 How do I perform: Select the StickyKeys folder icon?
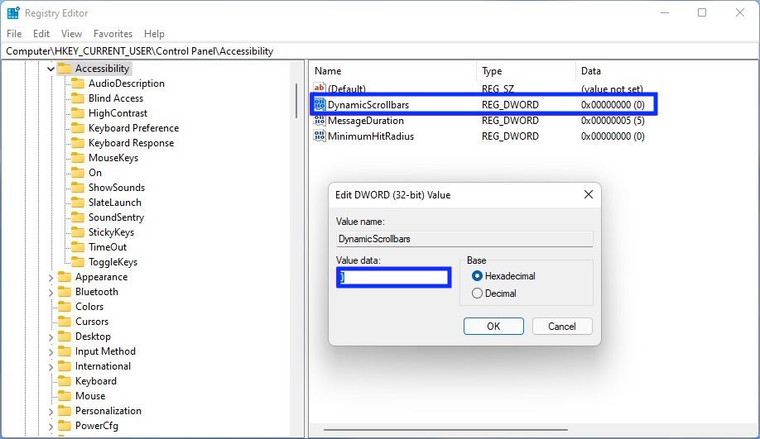tap(78, 232)
